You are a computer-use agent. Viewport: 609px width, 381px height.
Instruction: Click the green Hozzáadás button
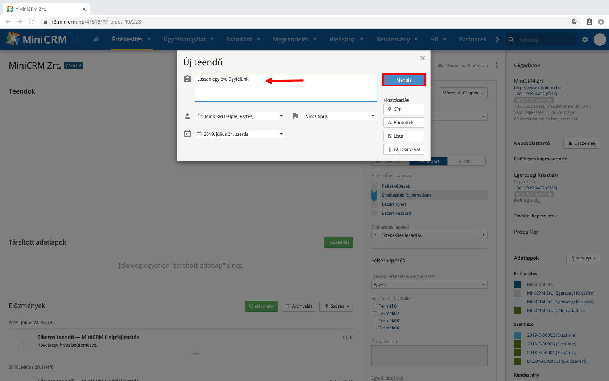pos(338,242)
